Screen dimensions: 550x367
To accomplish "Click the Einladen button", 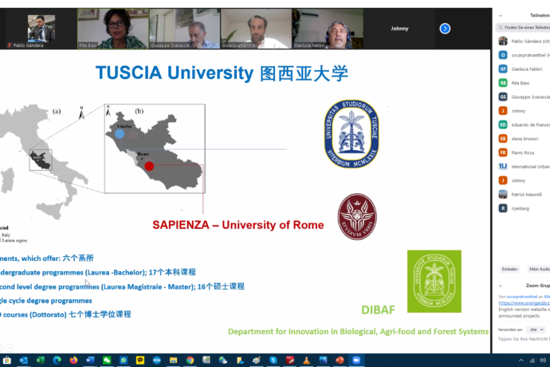I will 509,269.
